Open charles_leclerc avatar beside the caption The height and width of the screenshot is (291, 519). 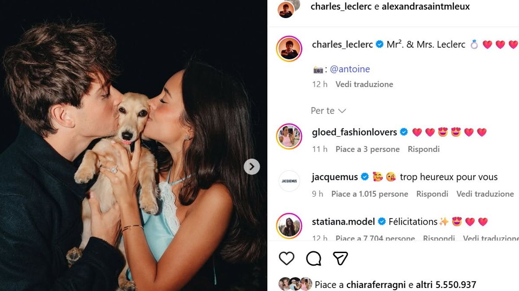coord(289,49)
